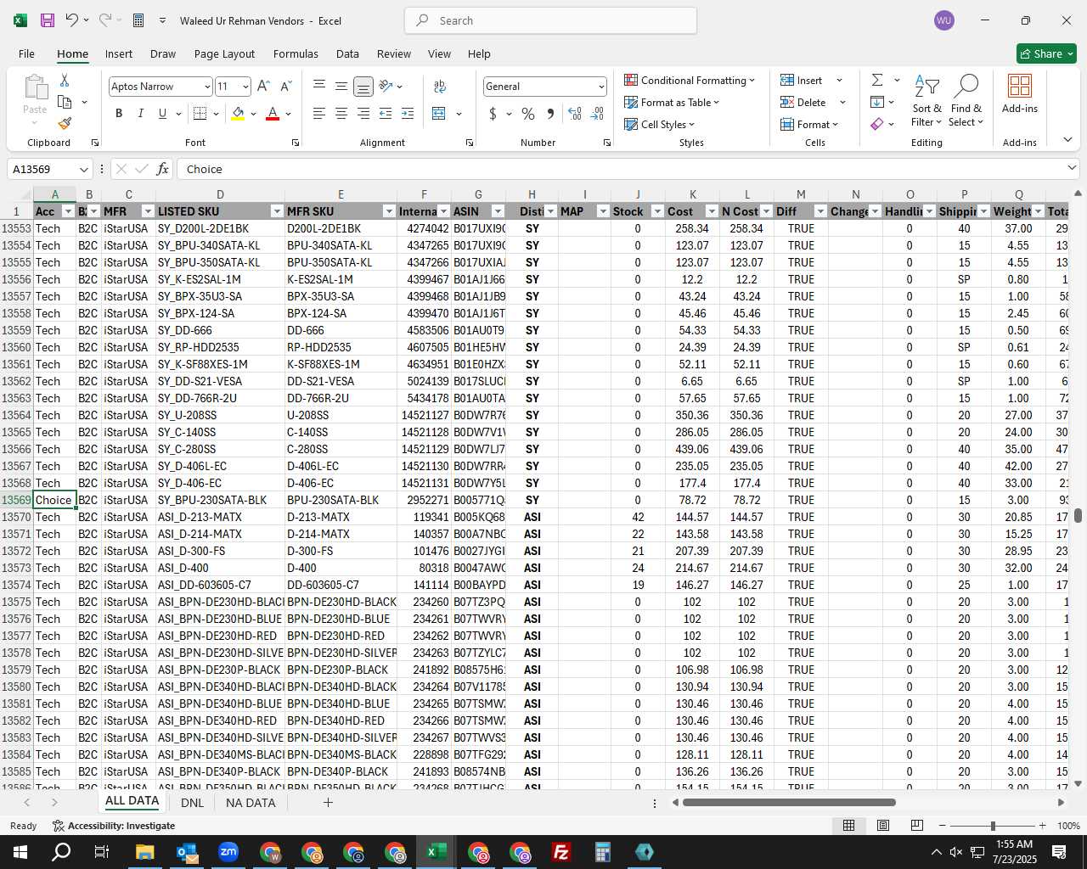Open the File menu
The height and width of the screenshot is (869, 1087).
click(26, 53)
